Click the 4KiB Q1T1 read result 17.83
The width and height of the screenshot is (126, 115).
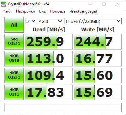[x=49, y=92]
